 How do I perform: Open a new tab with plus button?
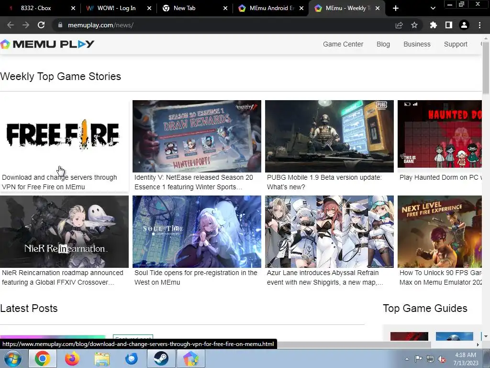396,8
